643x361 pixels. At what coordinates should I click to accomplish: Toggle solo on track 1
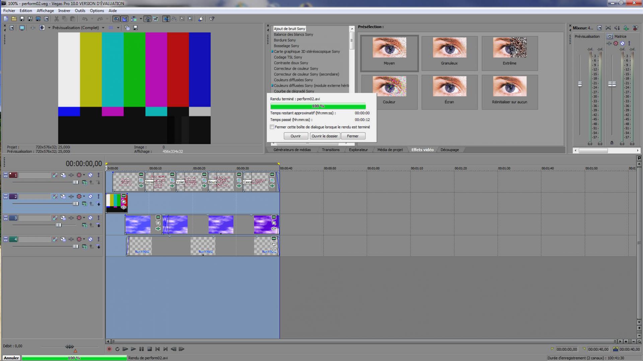[98, 175]
